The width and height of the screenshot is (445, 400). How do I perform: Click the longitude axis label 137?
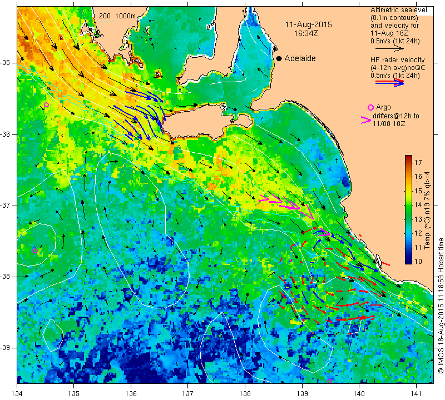tap(188, 394)
